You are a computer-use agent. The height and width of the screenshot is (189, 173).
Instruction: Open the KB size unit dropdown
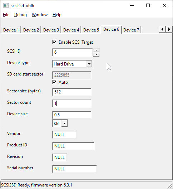click(x=65, y=123)
